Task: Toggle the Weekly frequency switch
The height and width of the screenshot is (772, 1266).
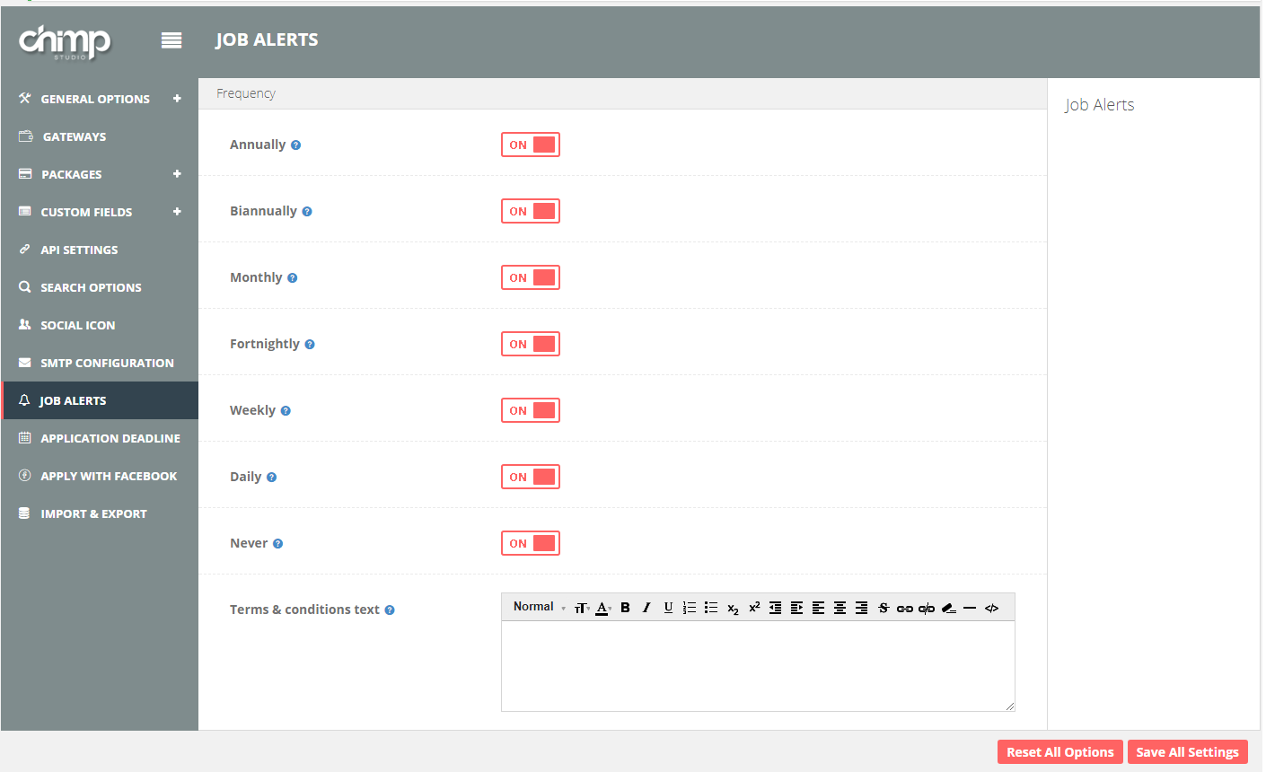Action: click(531, 410)
